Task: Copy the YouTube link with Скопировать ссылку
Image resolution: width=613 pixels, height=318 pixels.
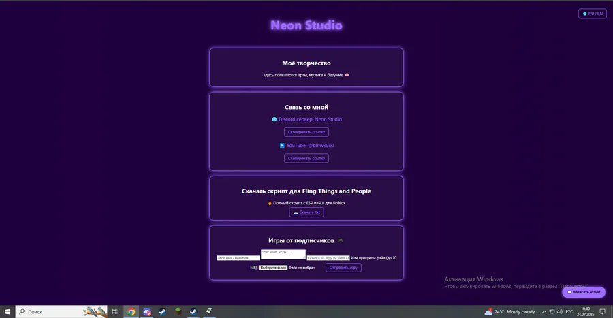Action: (306, 158)
